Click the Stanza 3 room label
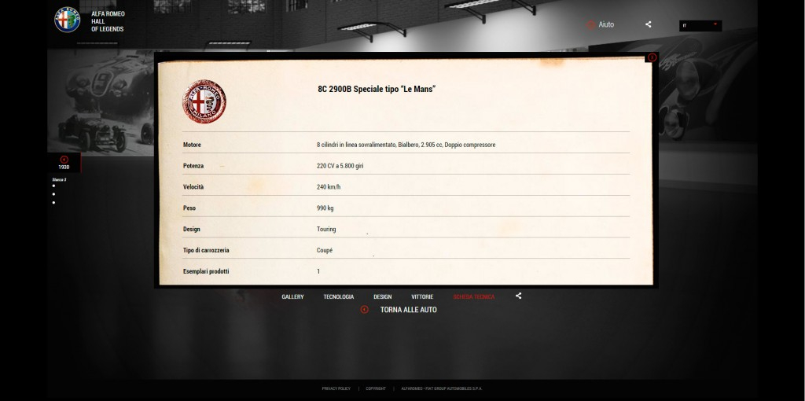 tap(59, 180)
